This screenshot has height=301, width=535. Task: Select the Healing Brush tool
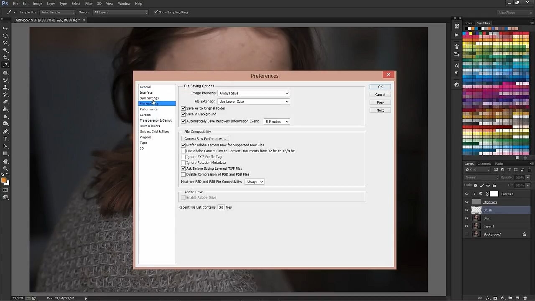tap(5, 72)
